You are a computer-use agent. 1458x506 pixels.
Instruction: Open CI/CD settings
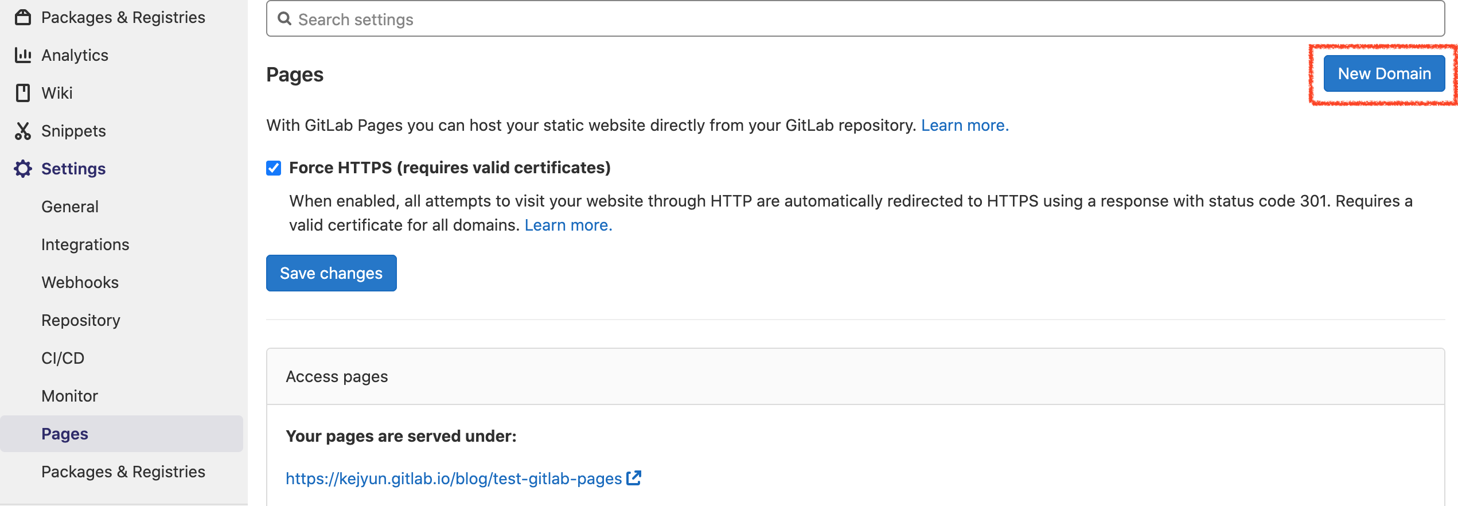click(x=63, y=358)
